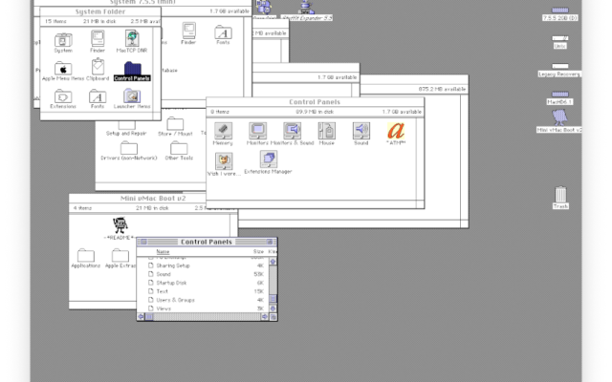Select Fonts folder in the System 7.5.5 window
Screen dimensions: 612x382
(223, 32)
